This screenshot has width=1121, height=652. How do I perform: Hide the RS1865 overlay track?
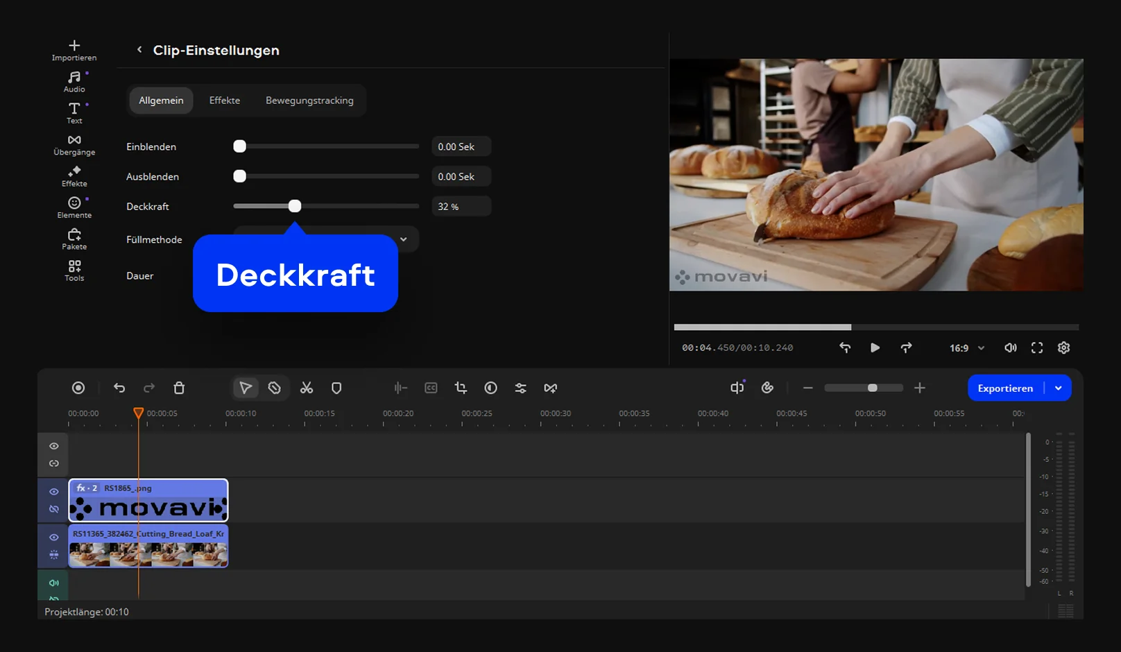tap(54, 492)
